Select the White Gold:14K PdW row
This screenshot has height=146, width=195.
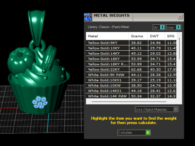(131, 96)
